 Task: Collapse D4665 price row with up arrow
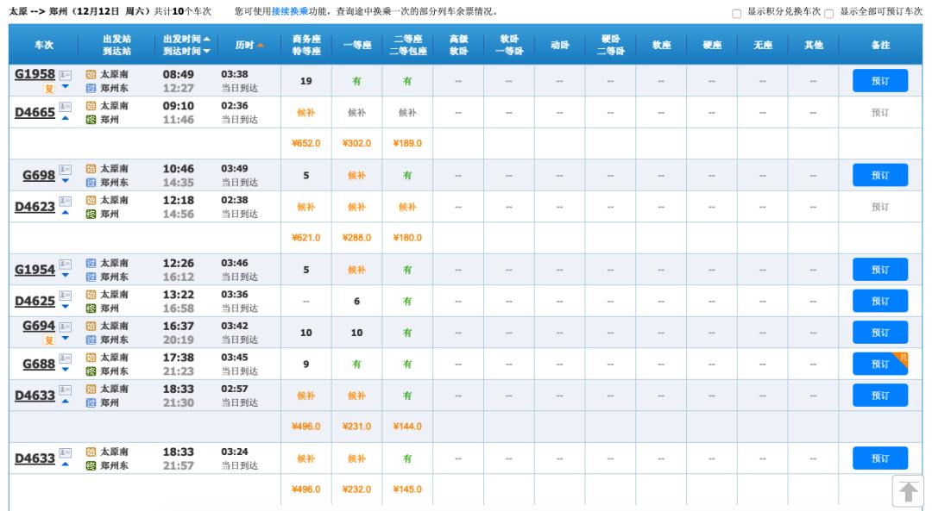(66, 118)
